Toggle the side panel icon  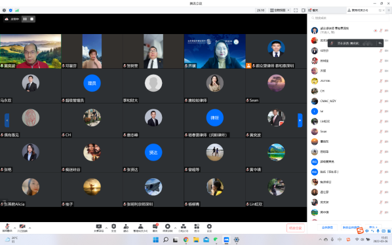[304, 10]
